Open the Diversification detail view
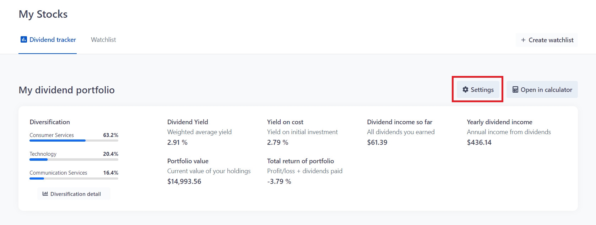This screenshot has width=596, height=225. [74, 194]
